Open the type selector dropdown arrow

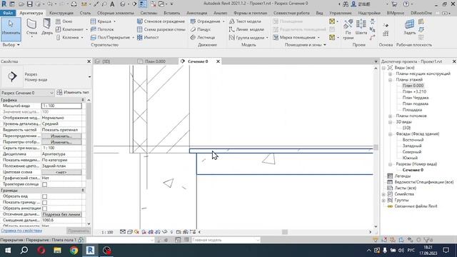click(89, 77)
